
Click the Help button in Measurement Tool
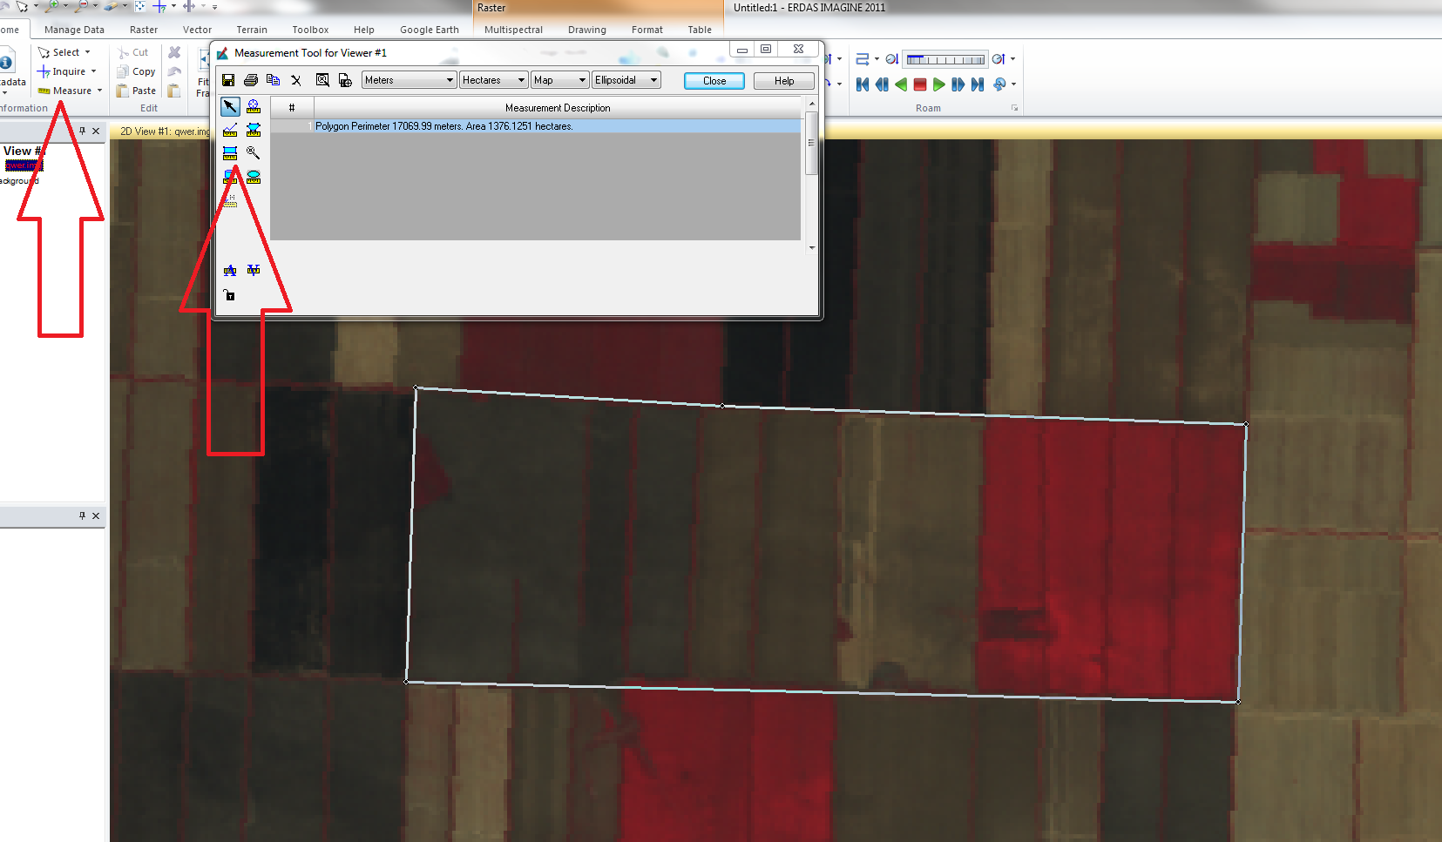(x=783, y=81)
